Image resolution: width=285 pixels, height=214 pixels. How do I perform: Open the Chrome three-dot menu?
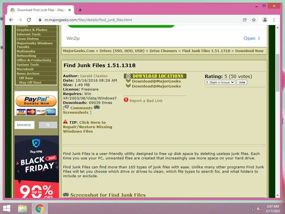(x=274, y=20)
